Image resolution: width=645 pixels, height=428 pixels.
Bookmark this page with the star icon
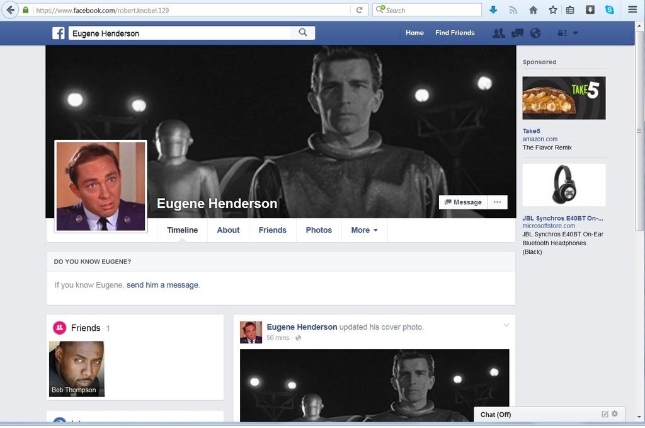pos(553,10)
